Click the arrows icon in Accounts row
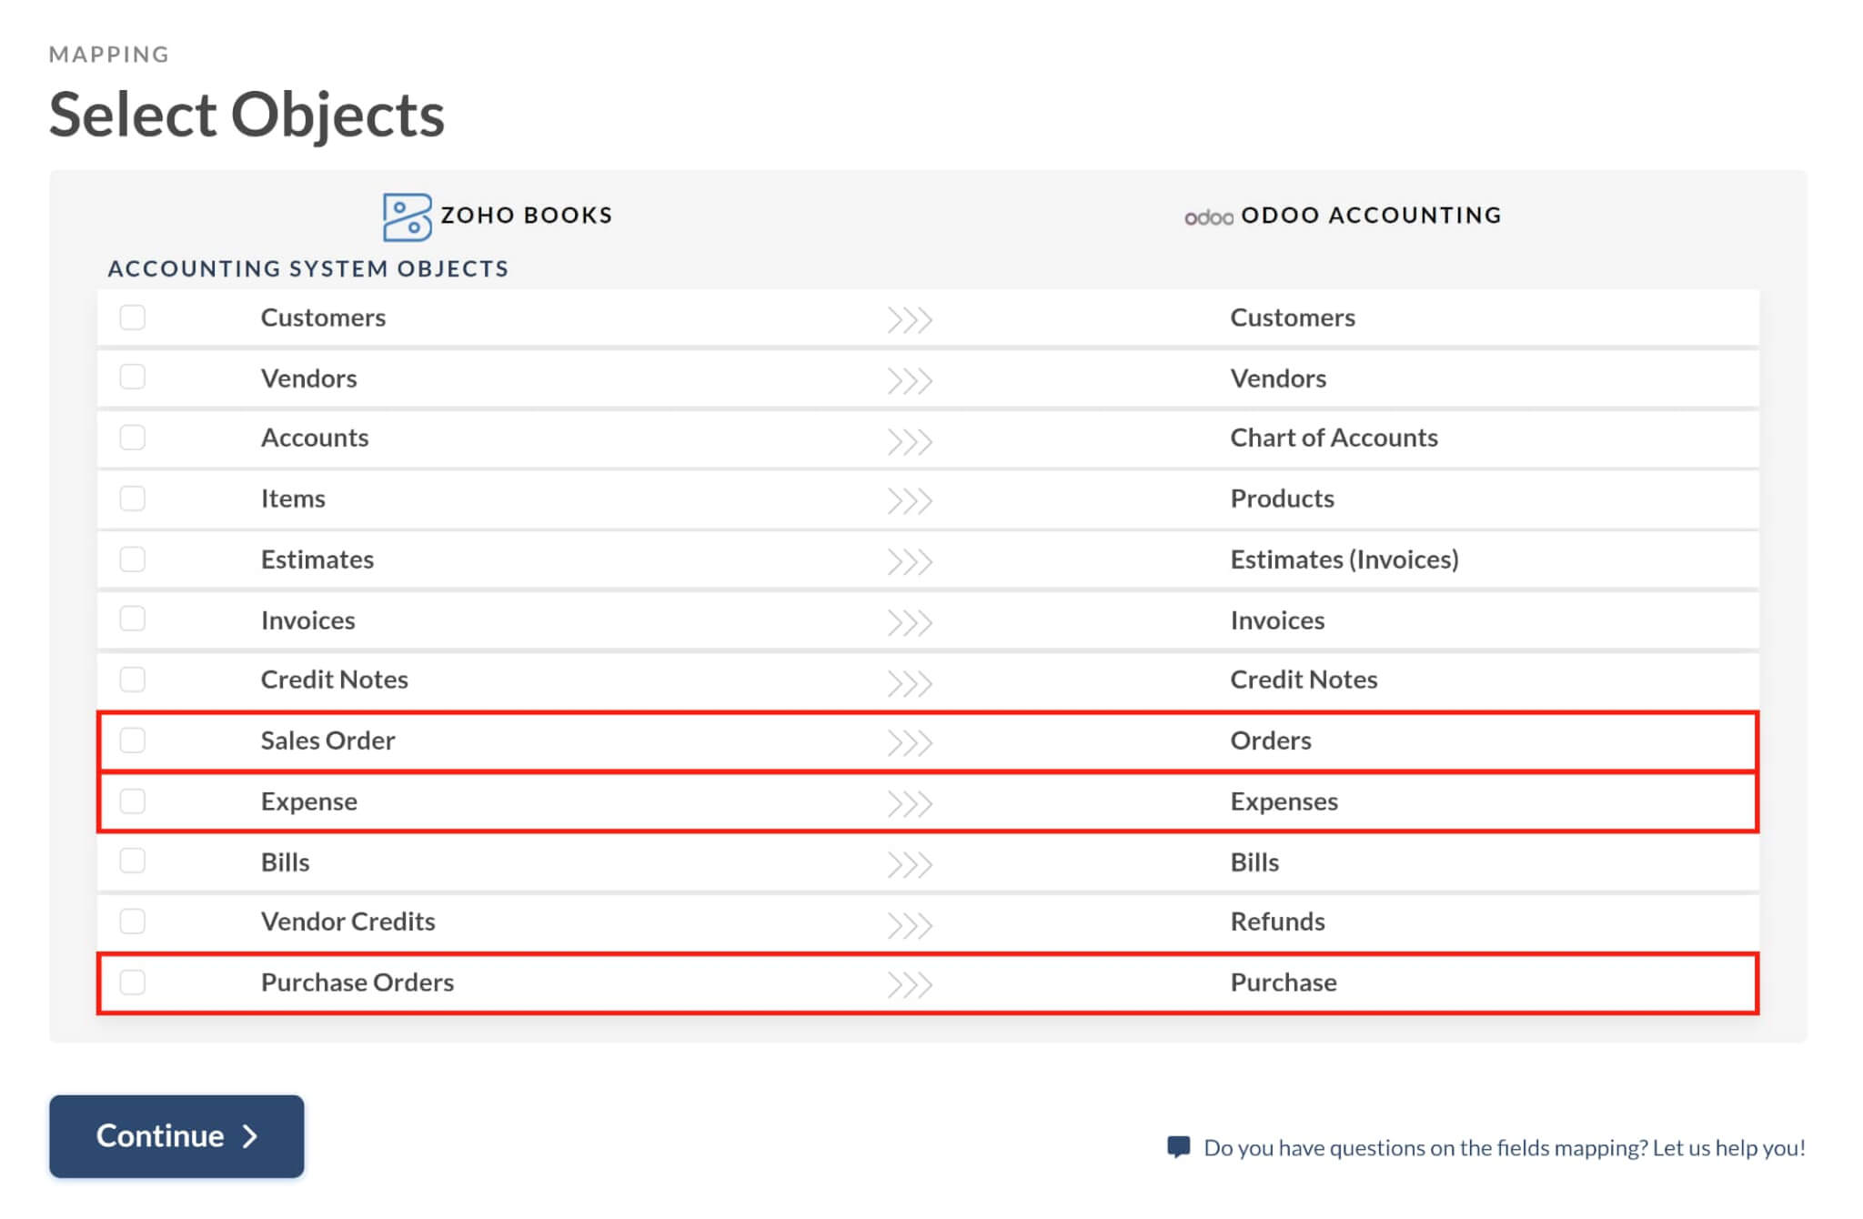1863x1219 pixels. (x=911, y=441)
